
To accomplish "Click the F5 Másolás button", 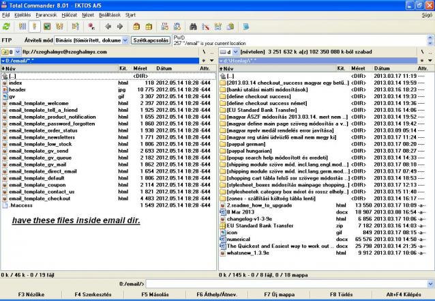I will pos(155,294).
